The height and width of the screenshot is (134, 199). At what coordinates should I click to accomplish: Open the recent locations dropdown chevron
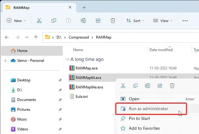(x=27, y=37)
